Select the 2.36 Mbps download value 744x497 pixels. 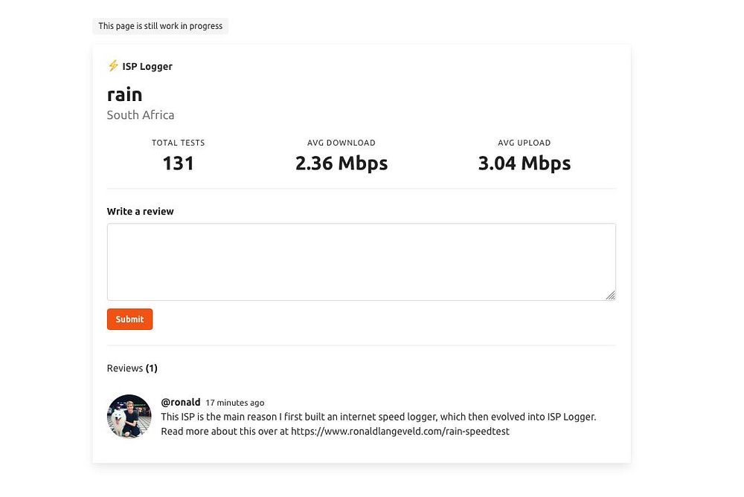point(341,163)
